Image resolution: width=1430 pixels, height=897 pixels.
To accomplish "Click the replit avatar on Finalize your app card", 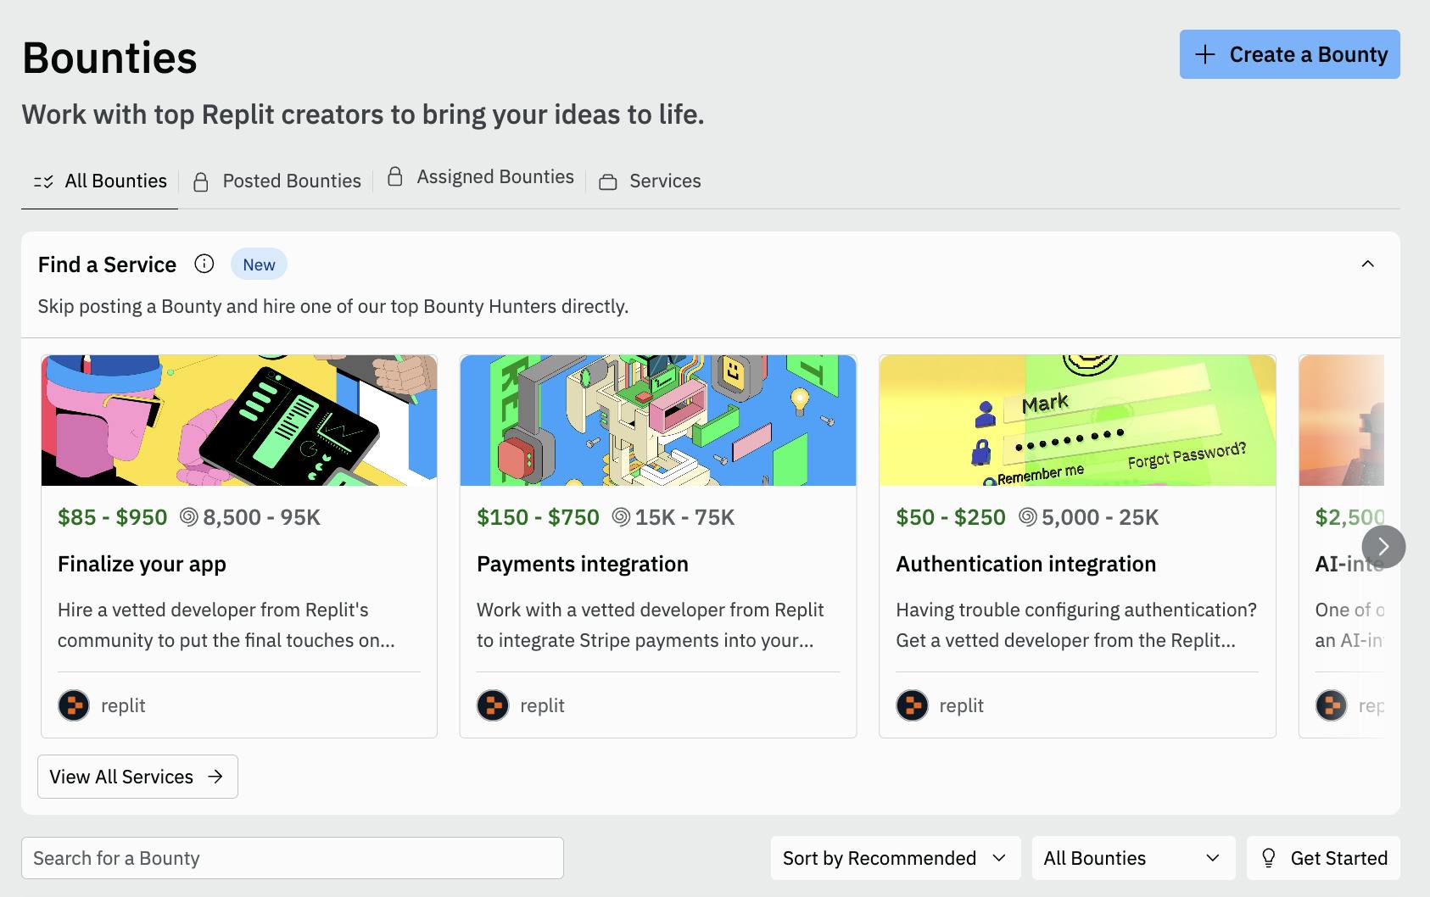I will coord(74,705).
